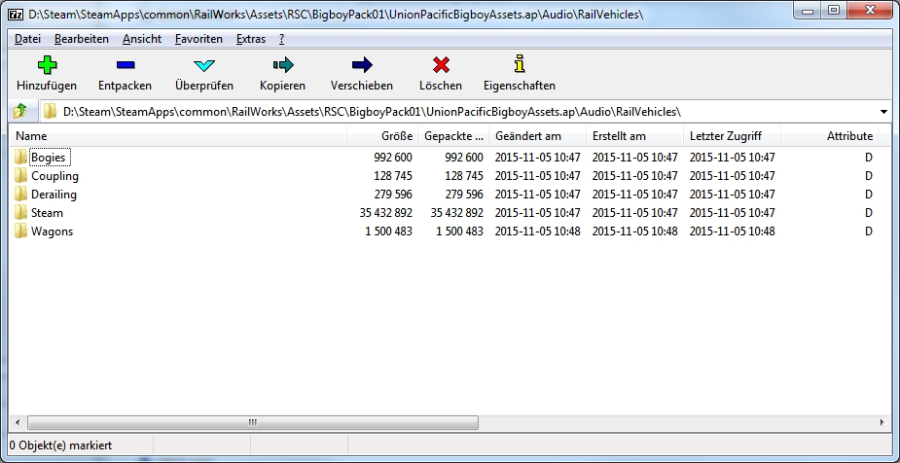Click status bar text 0 Objekt(e) markiert
The image size is (900, 463).
[61, 445]
